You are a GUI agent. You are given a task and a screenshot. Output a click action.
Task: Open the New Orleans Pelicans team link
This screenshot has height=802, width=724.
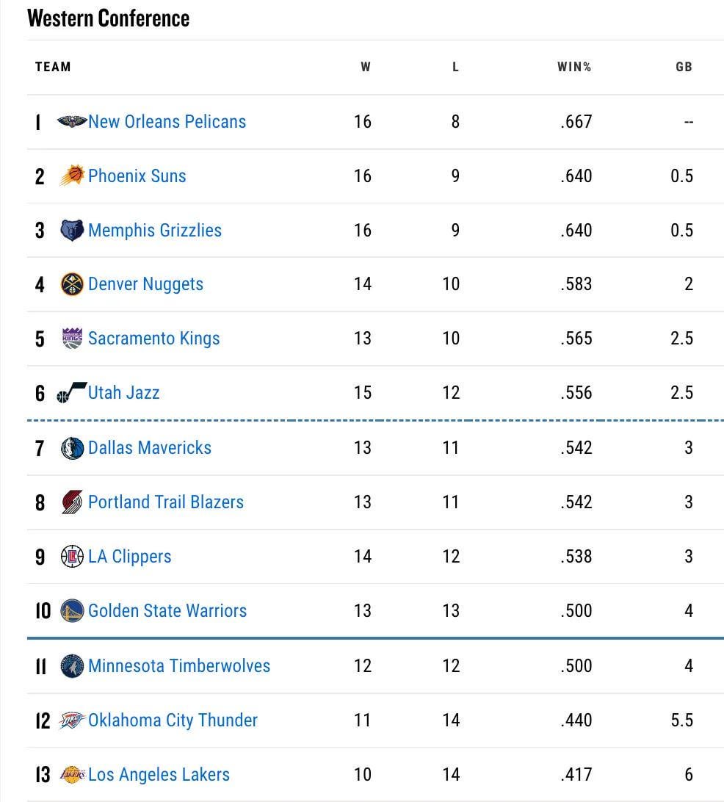pyautogui.click(x=167, y=121)
